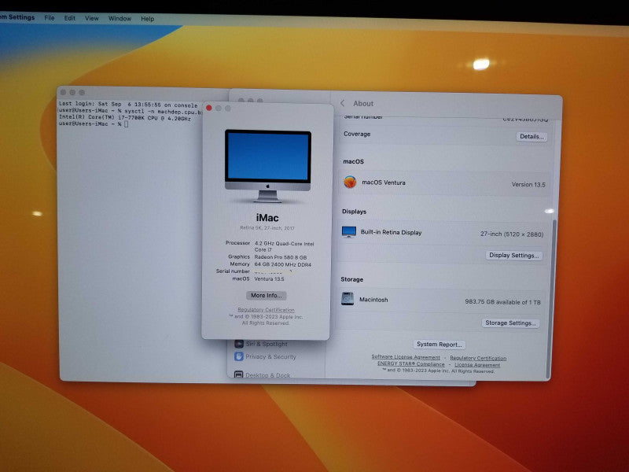Open Storage Settings
This screenshot has height=472, width=629.
point(510,323)
